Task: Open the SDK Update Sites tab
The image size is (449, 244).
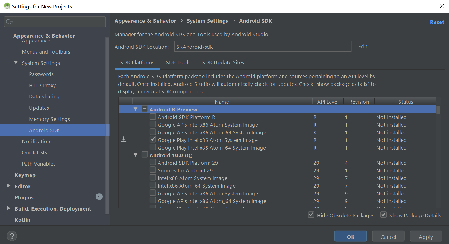Action: 223,63
